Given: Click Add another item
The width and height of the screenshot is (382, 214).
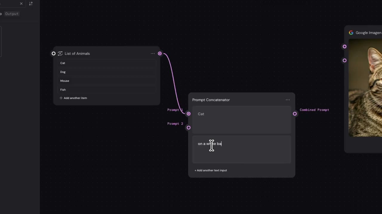Looking at the screenshot, I should point(73,98).
